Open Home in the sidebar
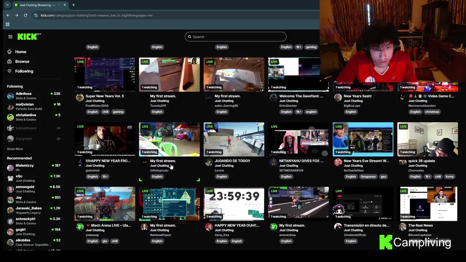Screen dimensions: 466x262 click(21, 52)
